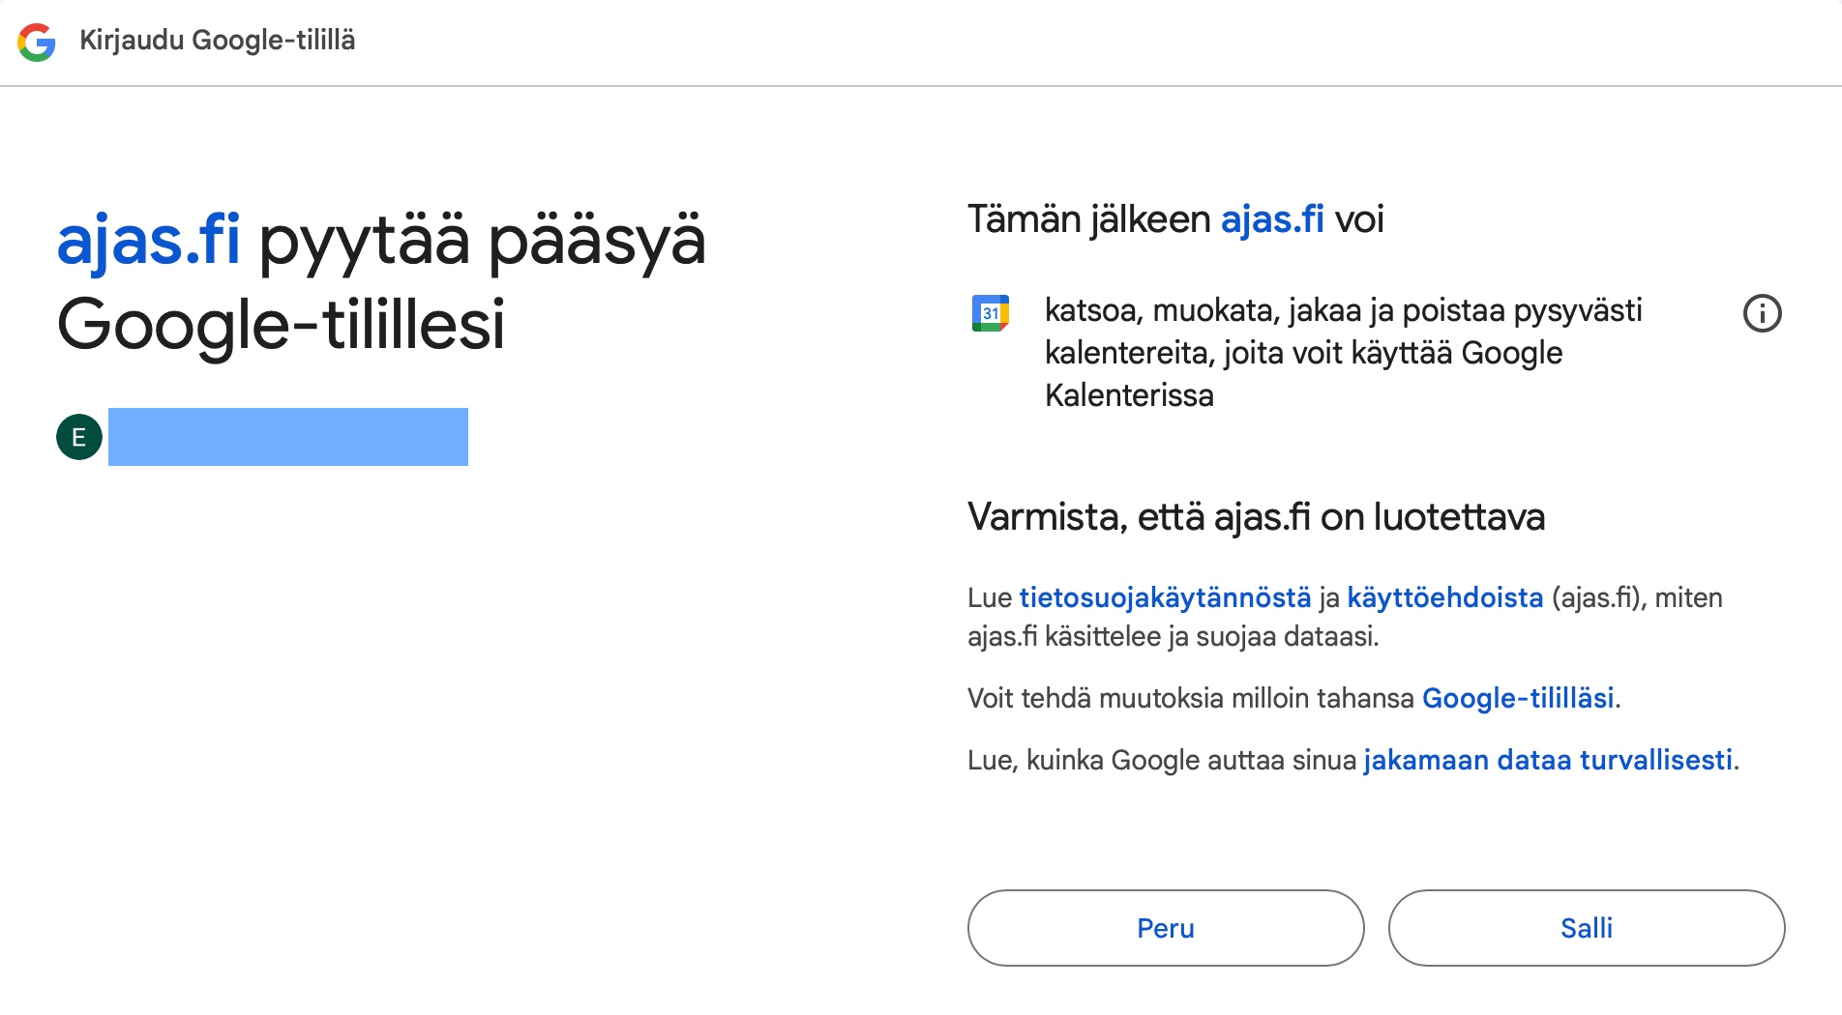This screenshot has width=1842, height=1015.
Task: Click 'Voit tehdä muutoksia milloin tahansa' text
Action: click(1192, 698)
